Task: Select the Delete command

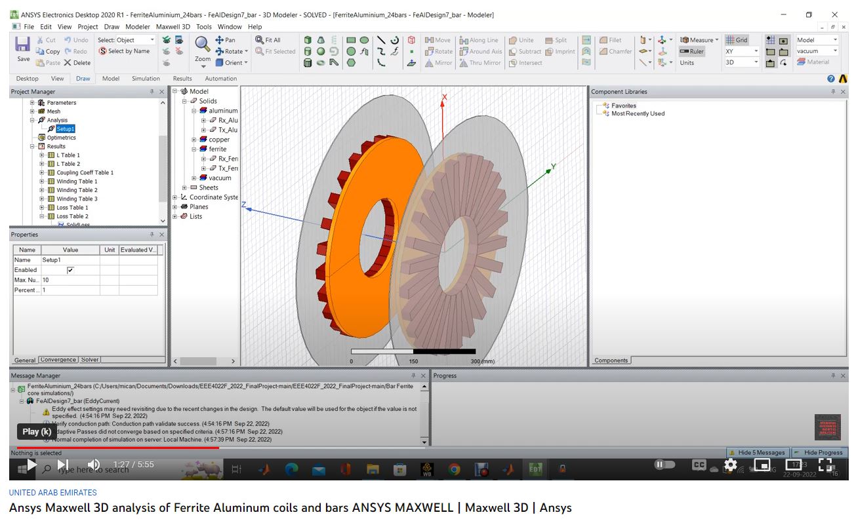Action: click(77, 63)
